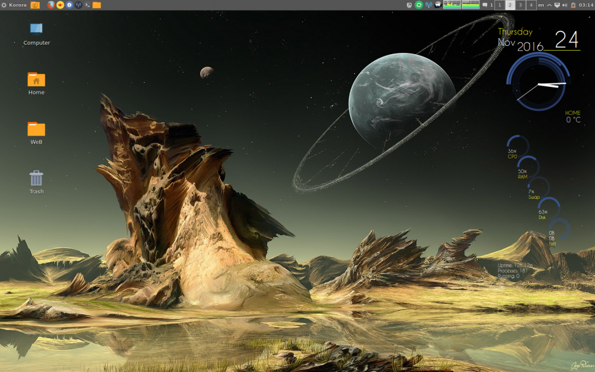Click the 'HOME 0 °C' weather text
The image size is (595, 372).
pyautogui.click(x=572, y=117)
